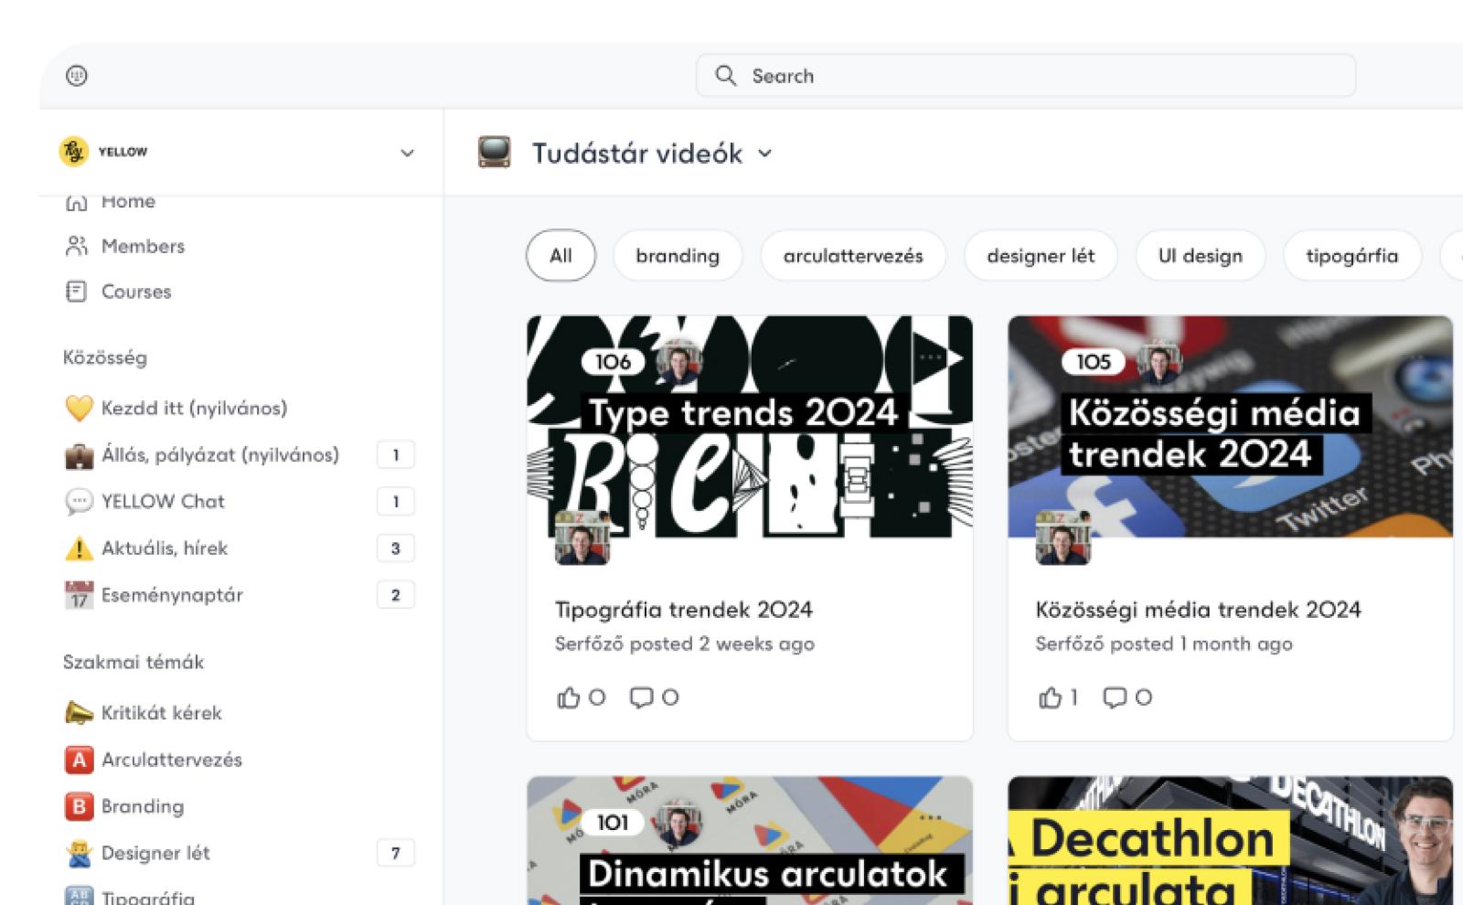Screen dimensions: 1463x905
Task: Open the Tudástár videók dropdown arrow
Action: click(766, 154)
